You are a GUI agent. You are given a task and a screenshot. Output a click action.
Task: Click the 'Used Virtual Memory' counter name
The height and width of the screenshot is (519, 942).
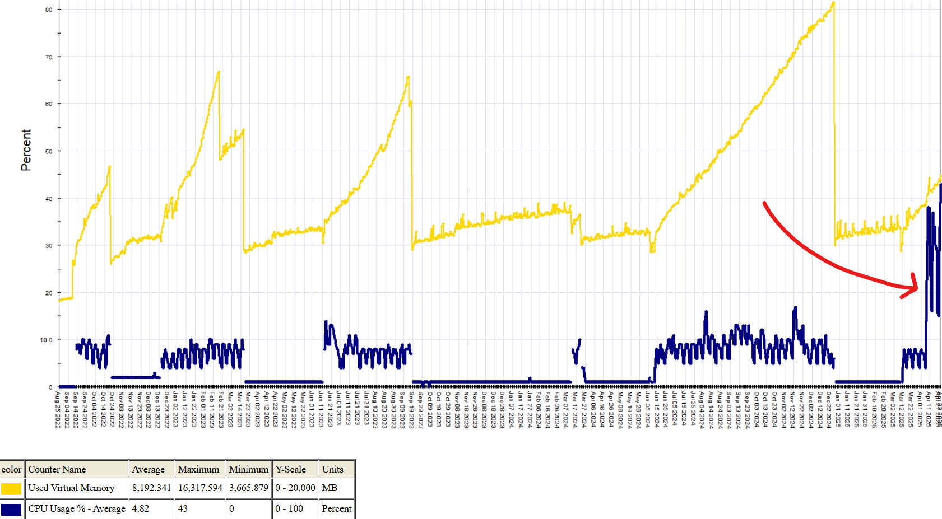tap(71, 488)
